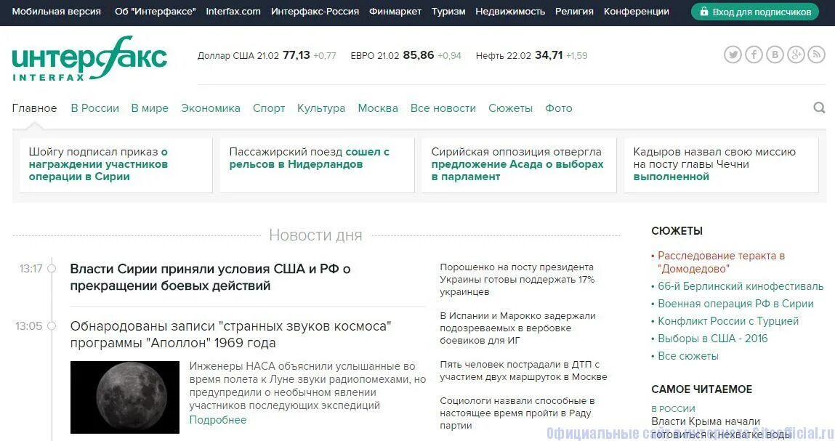Image resolution: width=835 pixels, height=441 pixels.
Task: Open the 'Об "Интерфаксе"' top link
Action: (x=156, y=11)
